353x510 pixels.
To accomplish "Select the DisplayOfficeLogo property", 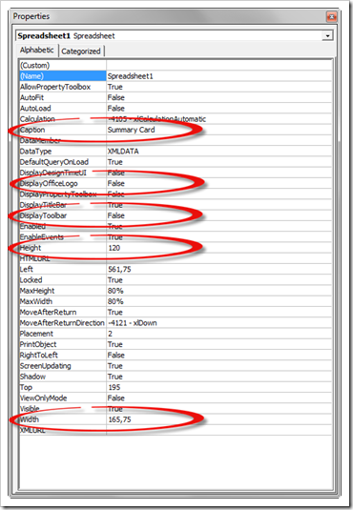I will (x=49, y=183).
